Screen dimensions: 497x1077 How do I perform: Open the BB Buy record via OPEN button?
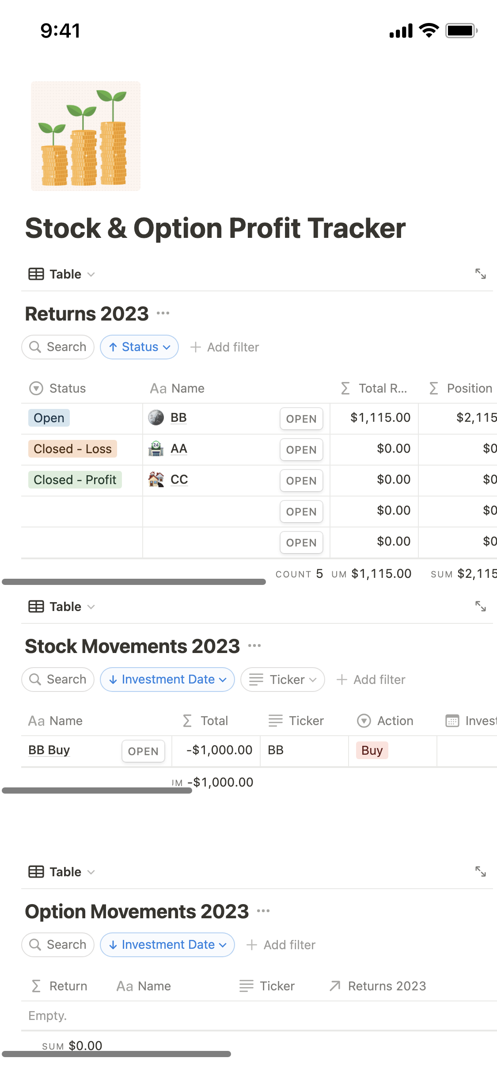pyautogui.click(x=143, y=751)
